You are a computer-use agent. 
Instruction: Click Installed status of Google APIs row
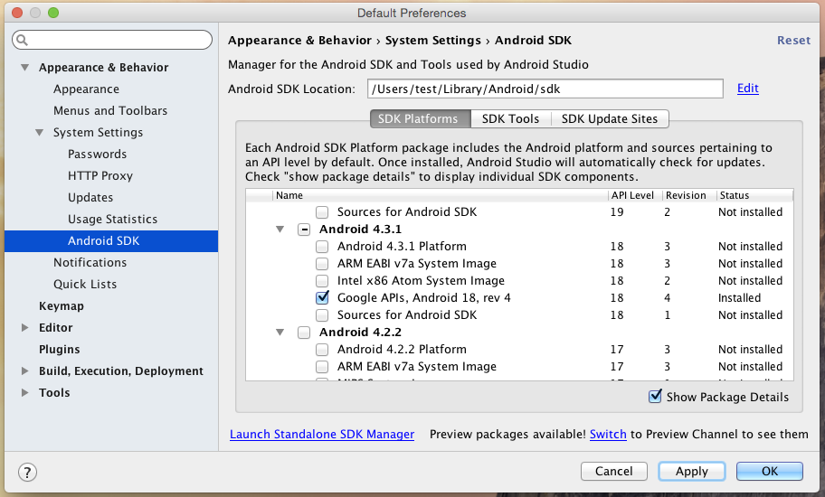(739, 298)
